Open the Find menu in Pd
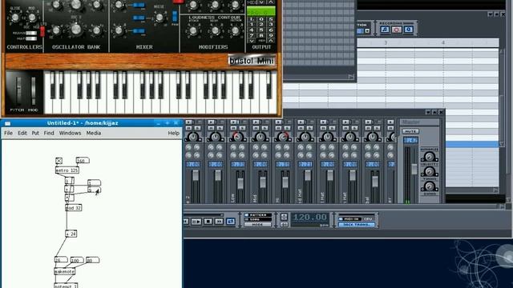Image resolution: width=513 pixels, height=288 pixels. click(x=49, y=133)
